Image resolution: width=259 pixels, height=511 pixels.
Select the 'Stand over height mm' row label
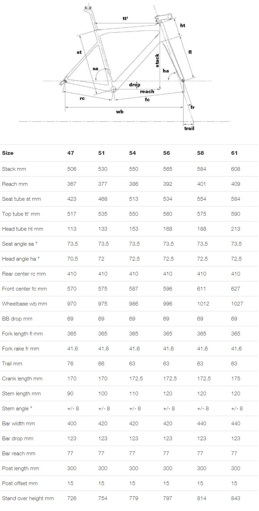click(x=28, y=498)
